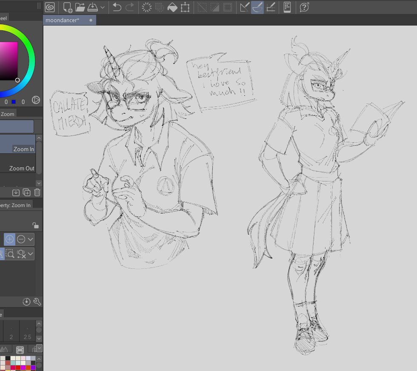Click the magenta color square area

click(9, 60)
